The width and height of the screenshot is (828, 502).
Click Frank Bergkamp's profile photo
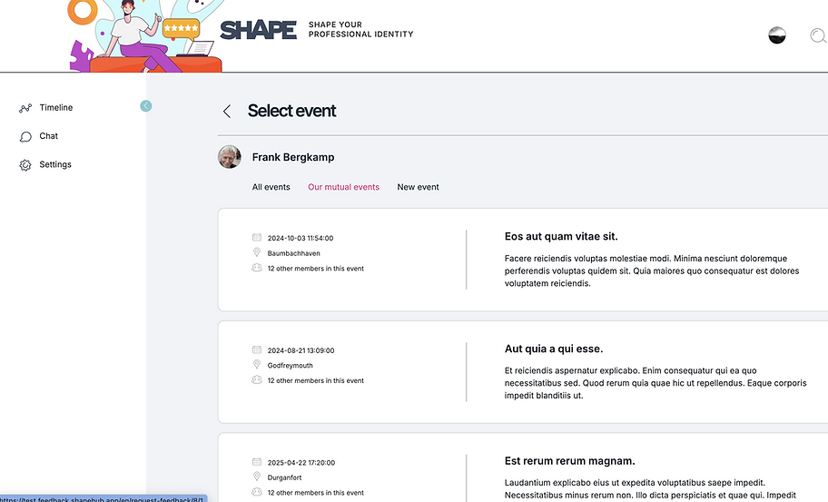[230, 157]
